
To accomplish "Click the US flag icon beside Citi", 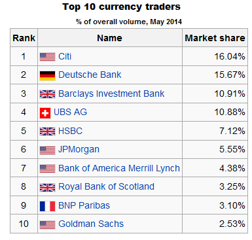I will tap(47, 57).
